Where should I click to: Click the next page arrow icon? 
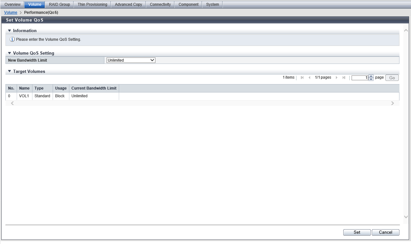[337, 78]
